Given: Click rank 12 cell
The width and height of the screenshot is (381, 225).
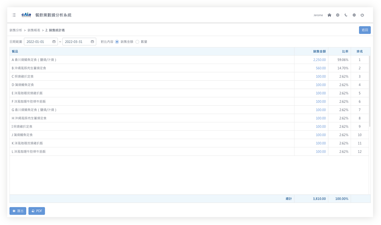Looking at the screenshot, I should click(360, 152).
